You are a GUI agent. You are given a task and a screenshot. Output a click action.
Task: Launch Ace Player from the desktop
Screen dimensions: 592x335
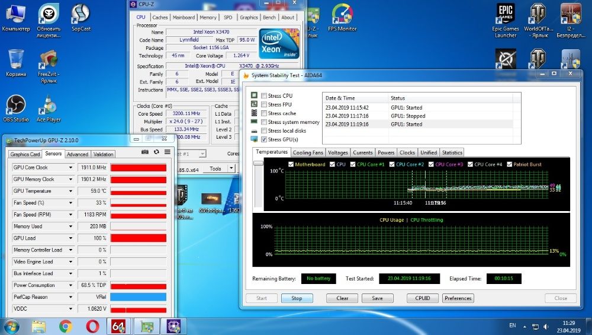pos(49,109)
